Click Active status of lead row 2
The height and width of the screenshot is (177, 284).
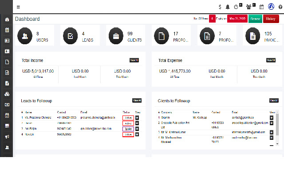128,123
